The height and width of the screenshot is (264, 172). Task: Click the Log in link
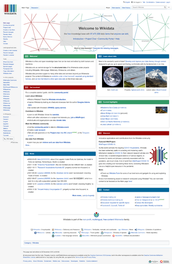[168, 2]
